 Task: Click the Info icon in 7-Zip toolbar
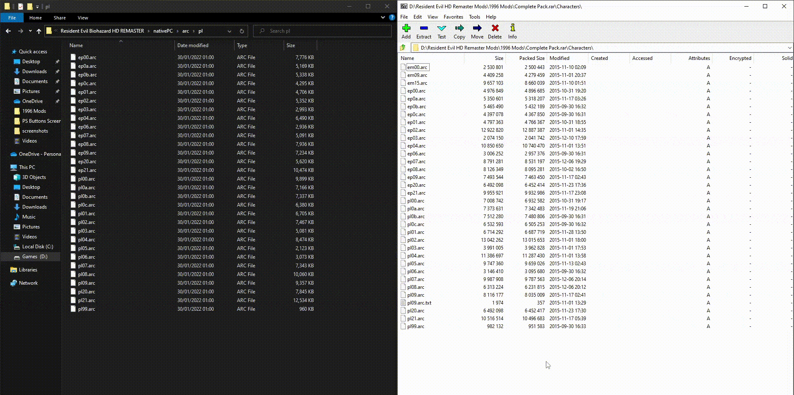tap(512, 31)
